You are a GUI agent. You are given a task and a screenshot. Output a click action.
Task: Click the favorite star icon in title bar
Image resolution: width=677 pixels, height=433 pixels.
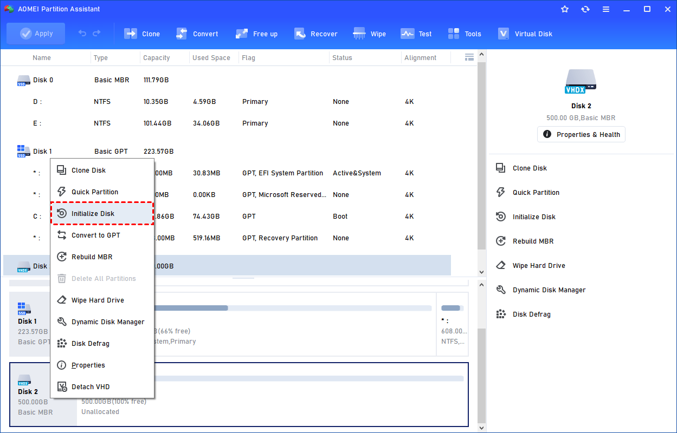[565, 9]
